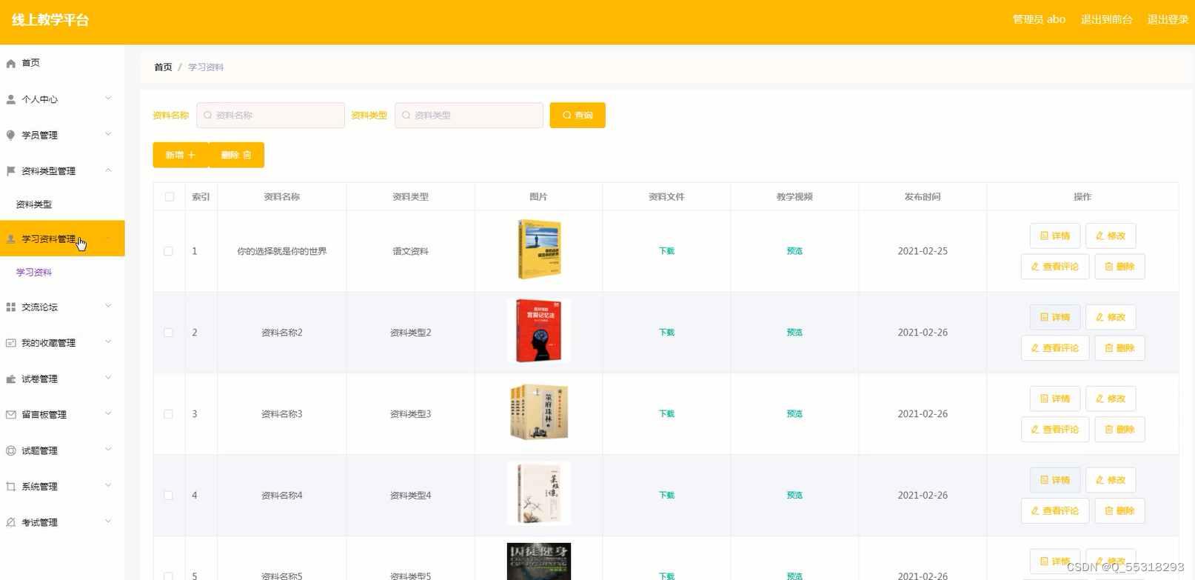Click 预览 link in 资料名称4 row
Viewport: 1195px width, 580px height.
(794, 496)
